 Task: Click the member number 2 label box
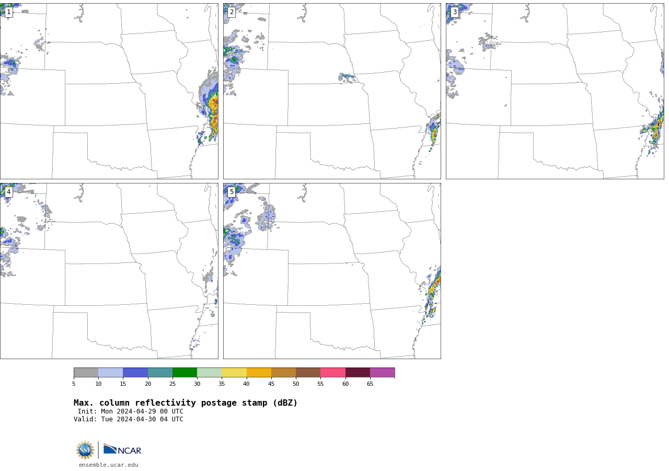point(232,12)
